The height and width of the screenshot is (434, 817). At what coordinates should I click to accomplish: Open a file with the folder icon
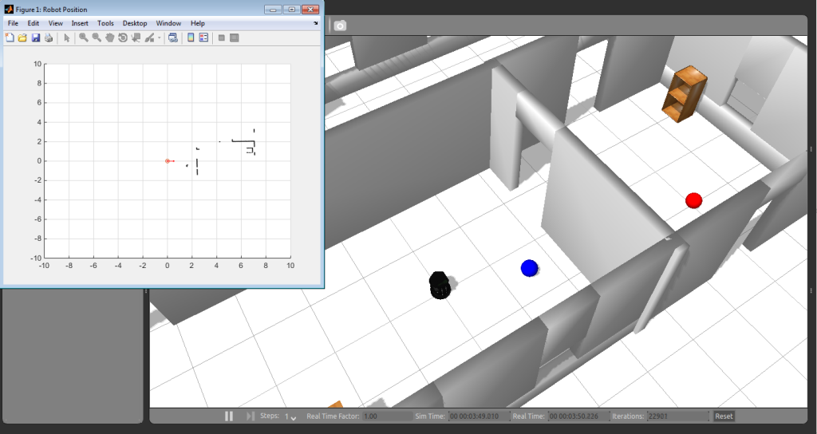click(22, 37)
